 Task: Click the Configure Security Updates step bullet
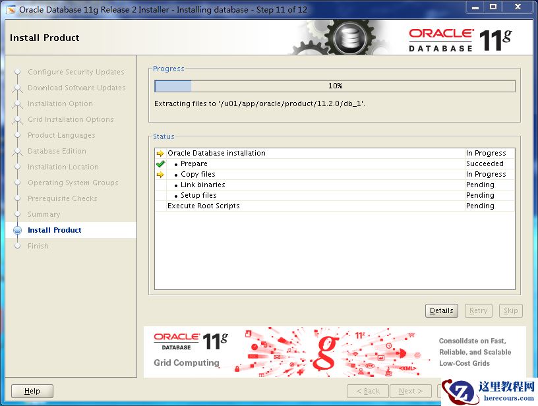(x=18, y=72)
